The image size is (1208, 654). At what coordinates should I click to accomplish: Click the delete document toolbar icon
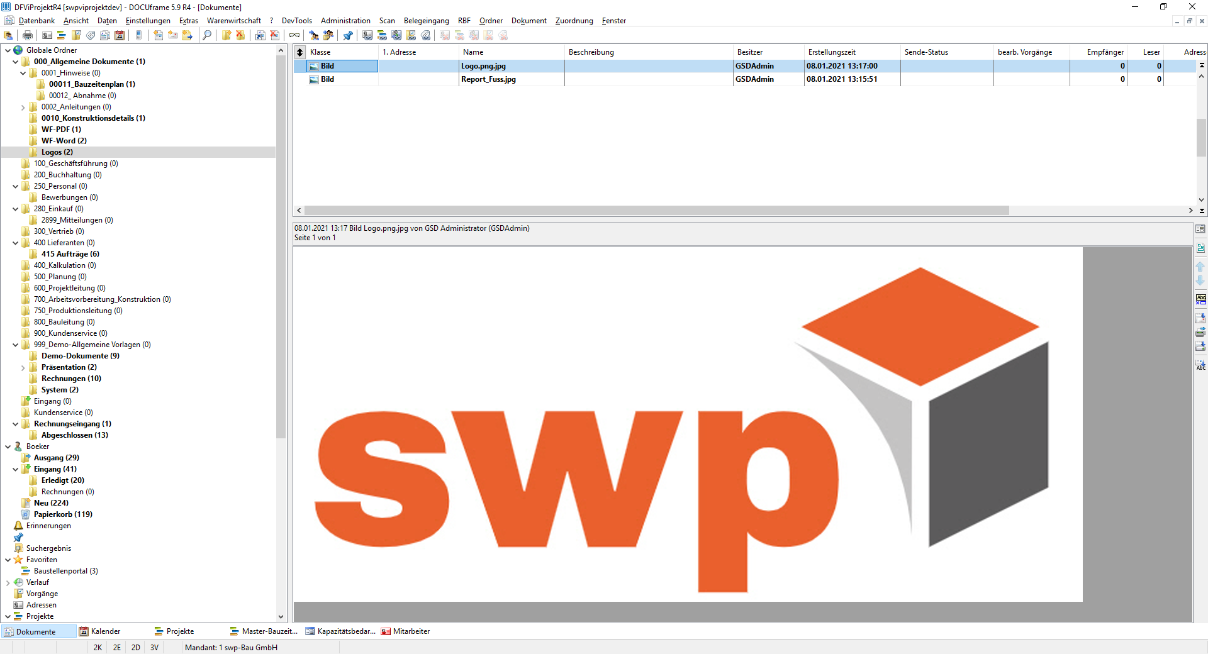pos(274,35)
